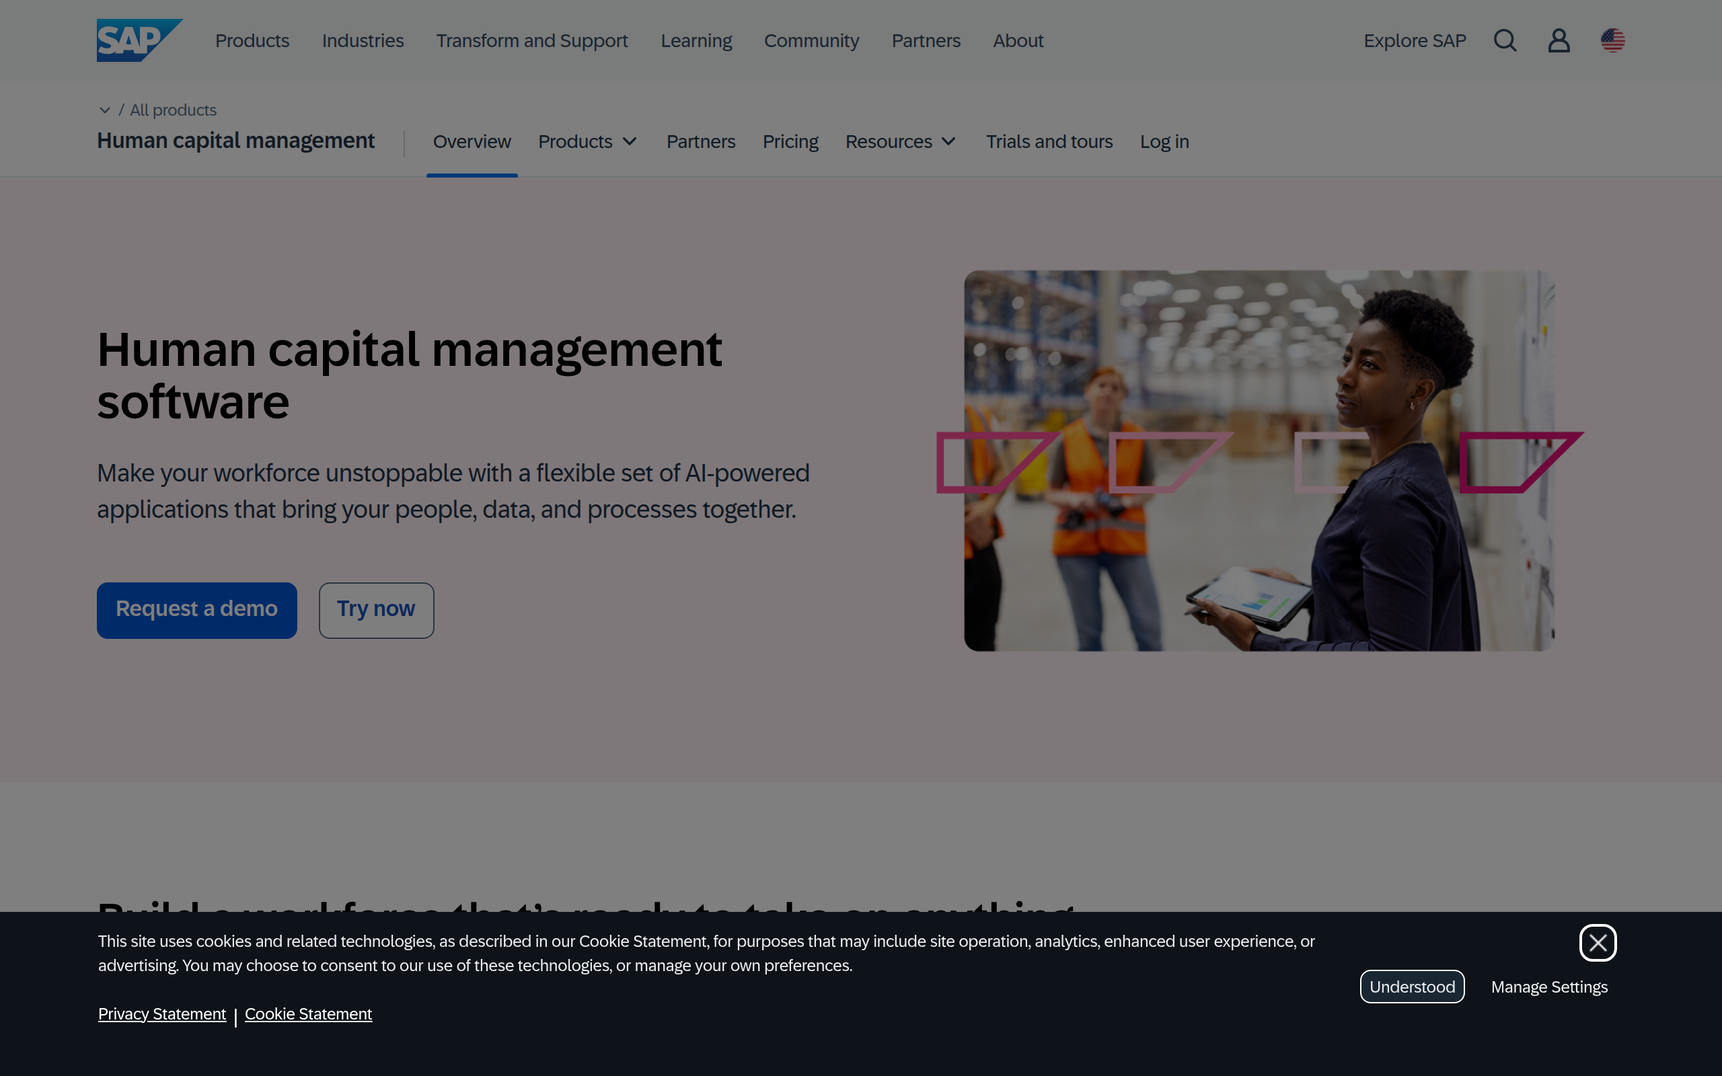Open the Learning menu

tap(696, 40)
